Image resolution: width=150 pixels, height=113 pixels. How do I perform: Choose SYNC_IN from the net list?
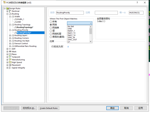tap(71, 37)
